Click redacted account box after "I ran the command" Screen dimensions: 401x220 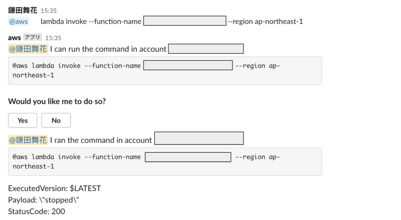click(x=199, y=138)
